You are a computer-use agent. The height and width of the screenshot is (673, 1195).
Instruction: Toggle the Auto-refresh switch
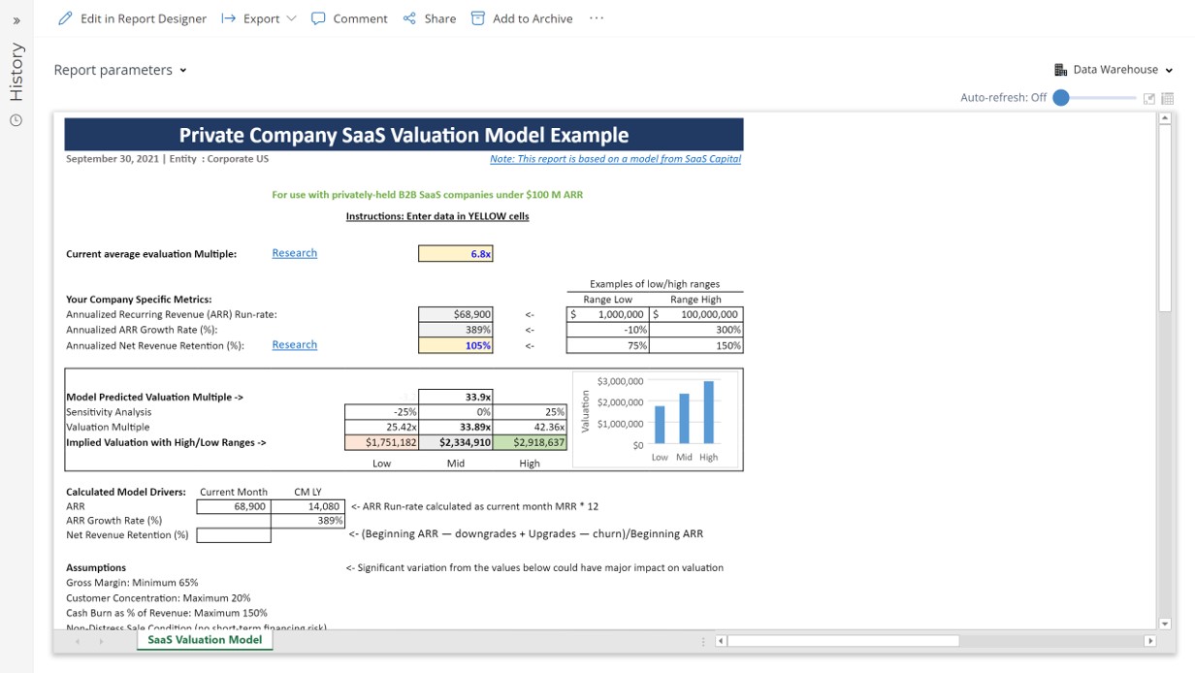click(1061, 98)
